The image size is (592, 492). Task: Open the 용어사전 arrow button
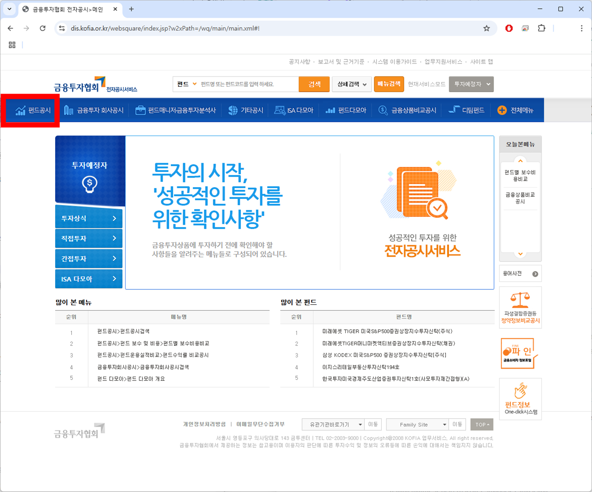pyautogui.click(x=535, y=274)
